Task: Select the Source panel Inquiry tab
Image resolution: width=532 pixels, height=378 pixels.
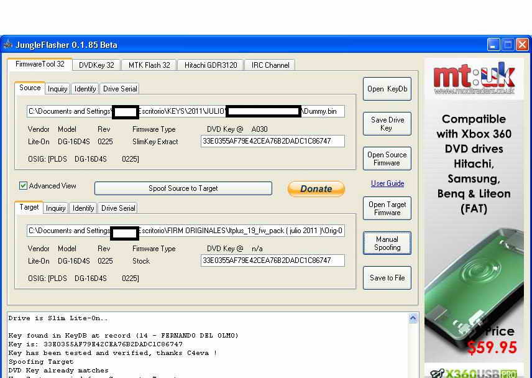Action: (57, 89)
